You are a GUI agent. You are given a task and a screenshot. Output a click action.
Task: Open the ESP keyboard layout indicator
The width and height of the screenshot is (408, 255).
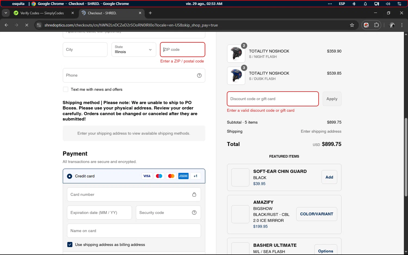(x=342, y=4)
